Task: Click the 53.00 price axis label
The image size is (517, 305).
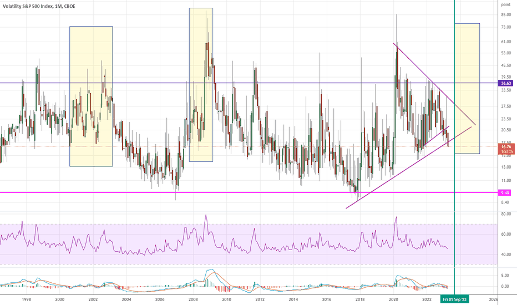Action: 506,53
